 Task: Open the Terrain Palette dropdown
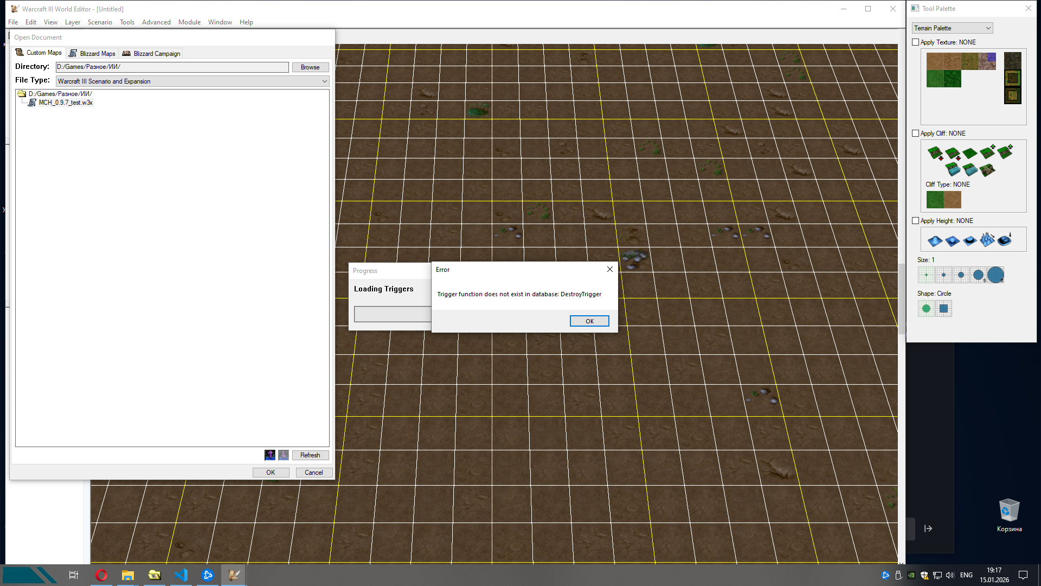pyautogui.click(x=953, y=28)
